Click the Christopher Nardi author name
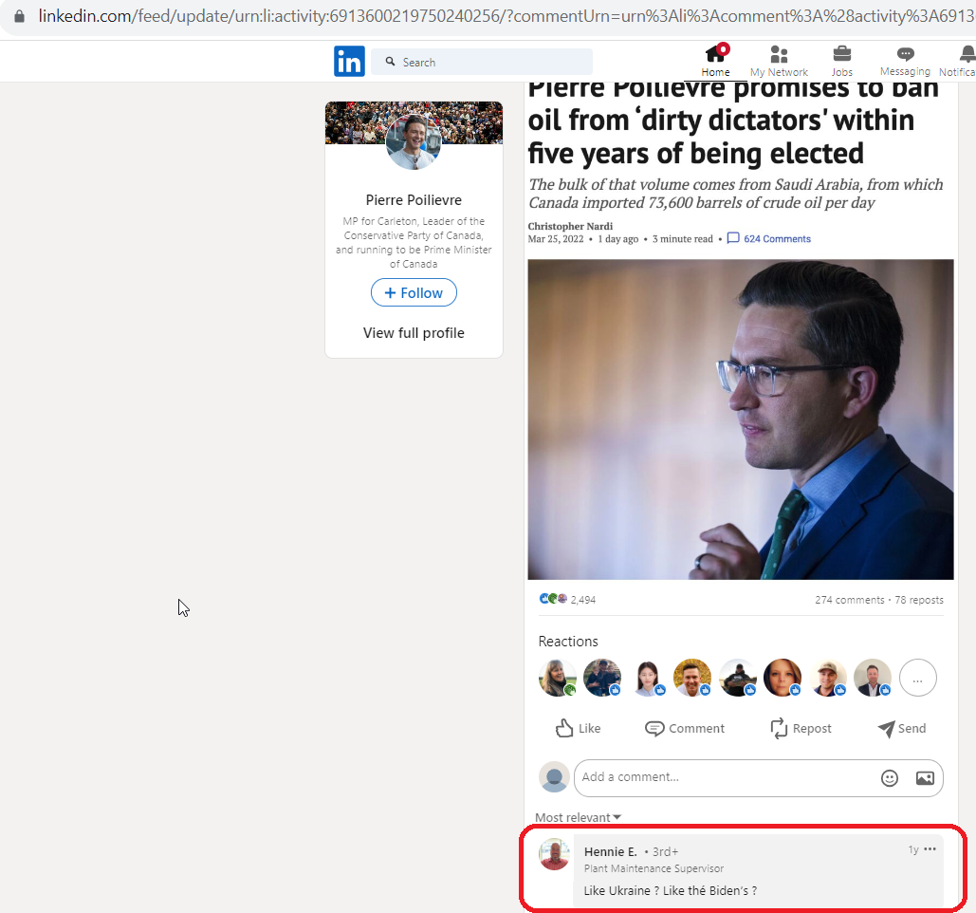976x913 pixels. click(x=570, y=226)
